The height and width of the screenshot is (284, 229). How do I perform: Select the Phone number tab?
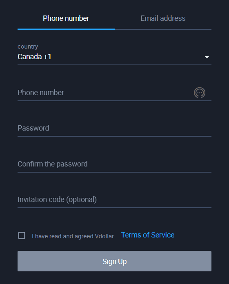click(66, 18)
